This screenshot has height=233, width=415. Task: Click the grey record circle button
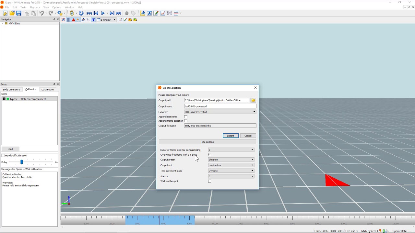[126, 13]
